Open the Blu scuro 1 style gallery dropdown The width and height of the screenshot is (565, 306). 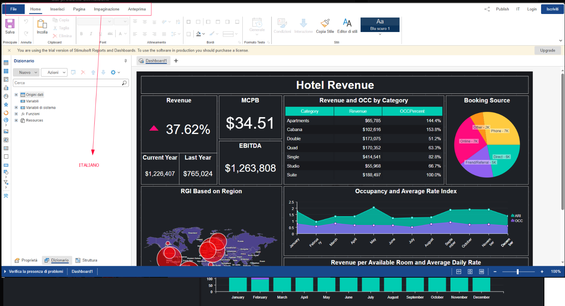click(x=380, y=34)
